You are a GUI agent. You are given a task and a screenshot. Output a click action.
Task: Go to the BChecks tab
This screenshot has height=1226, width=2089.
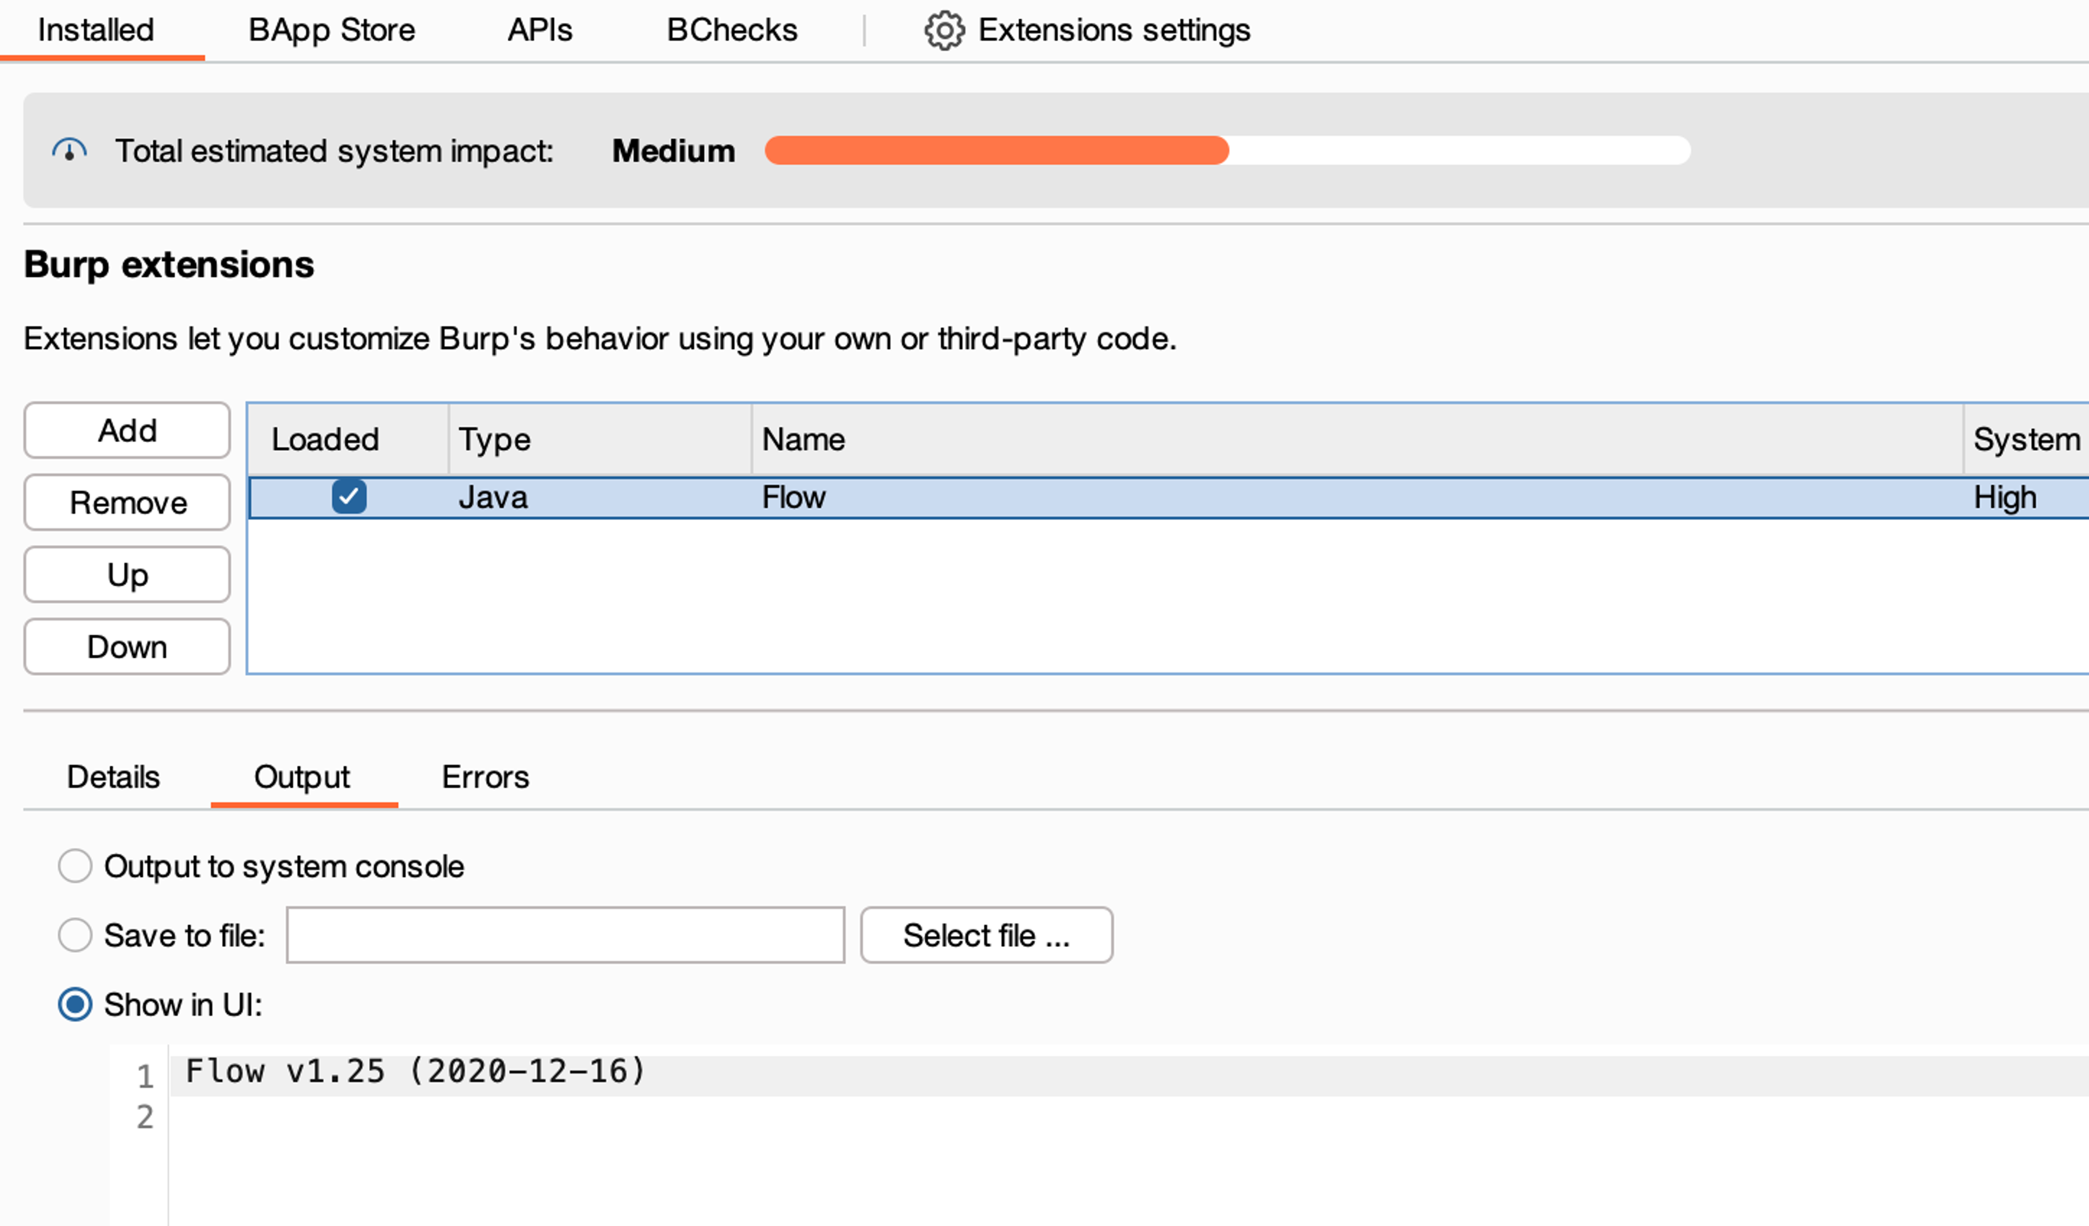point(731,30)
